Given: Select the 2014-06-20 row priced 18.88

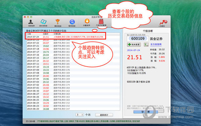Looking at the screenshot, I should [x=73, y=109].
